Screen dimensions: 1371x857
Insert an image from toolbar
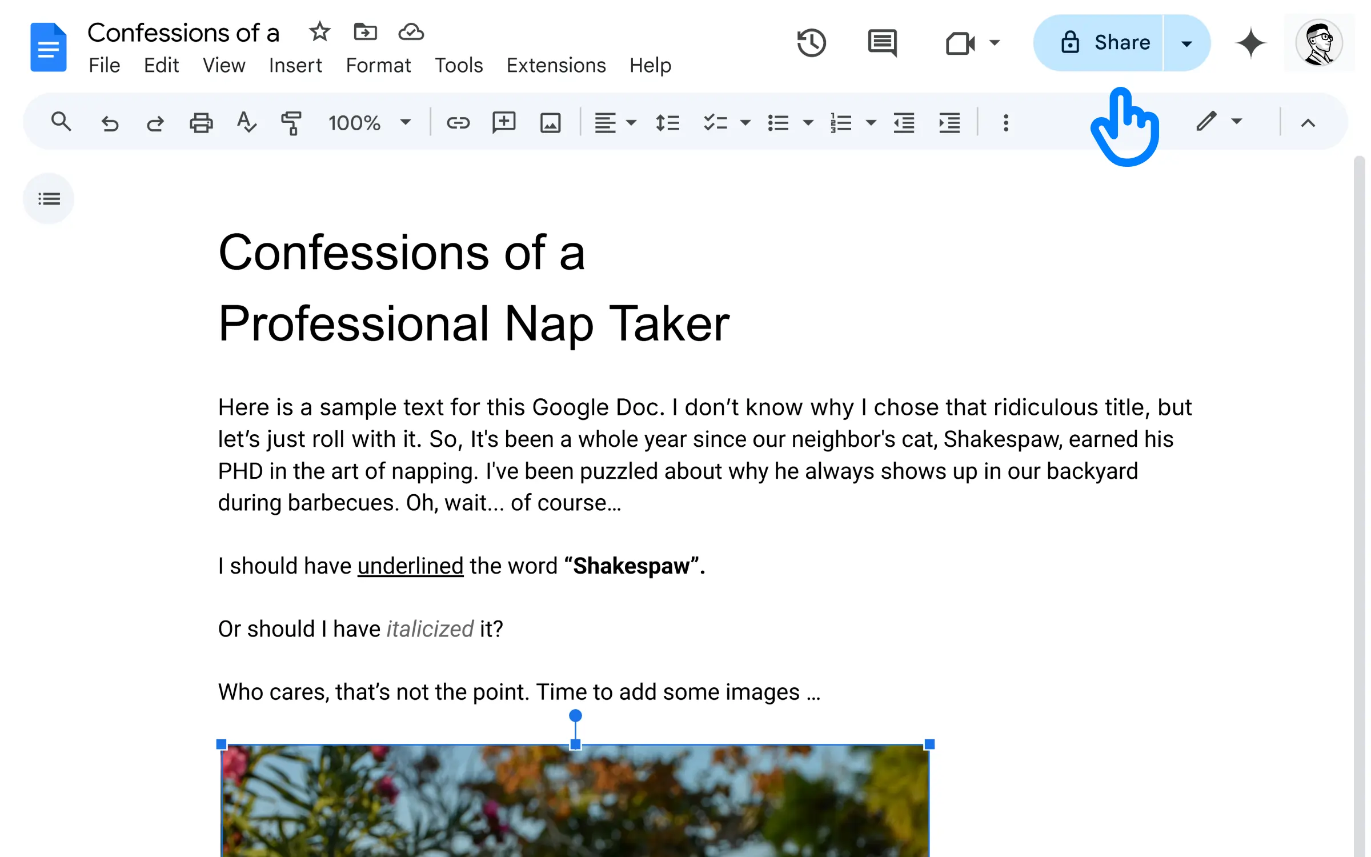pyautogui.click(x=550, y=123)
